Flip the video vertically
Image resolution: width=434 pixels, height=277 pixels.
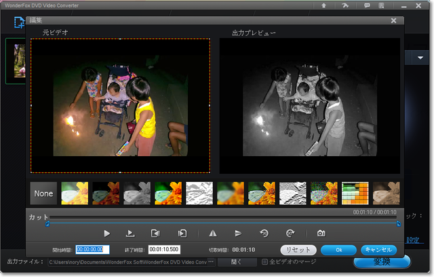point(238,233)
